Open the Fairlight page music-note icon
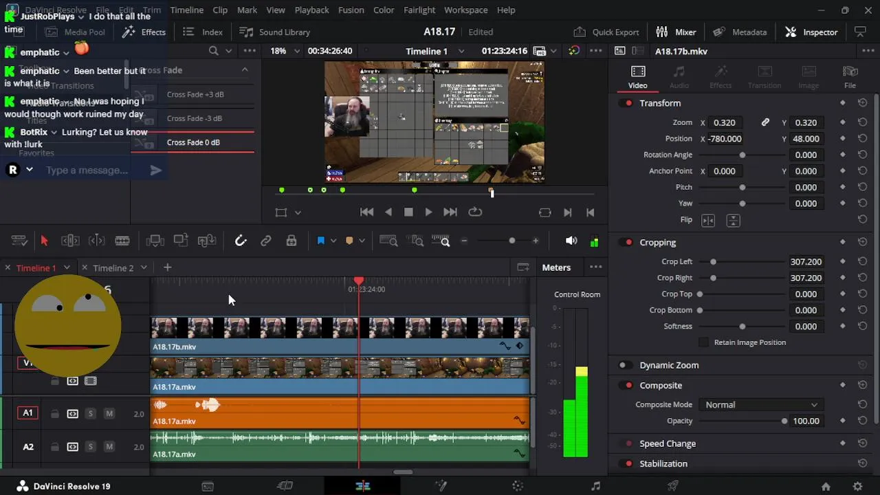This screenshot has width=880, height=495. pos(595,486)
